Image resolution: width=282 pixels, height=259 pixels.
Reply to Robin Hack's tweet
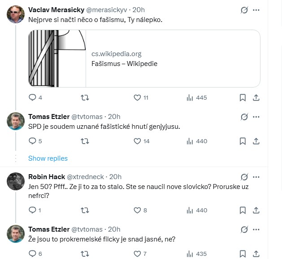[32, 210]
